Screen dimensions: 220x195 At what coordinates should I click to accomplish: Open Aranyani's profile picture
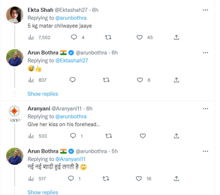pos(15,114)
